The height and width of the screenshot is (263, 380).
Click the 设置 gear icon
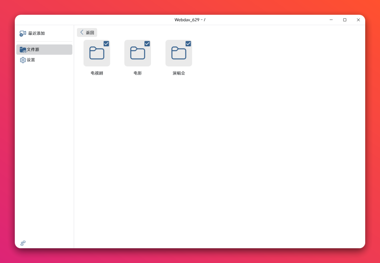pos(23,60)
